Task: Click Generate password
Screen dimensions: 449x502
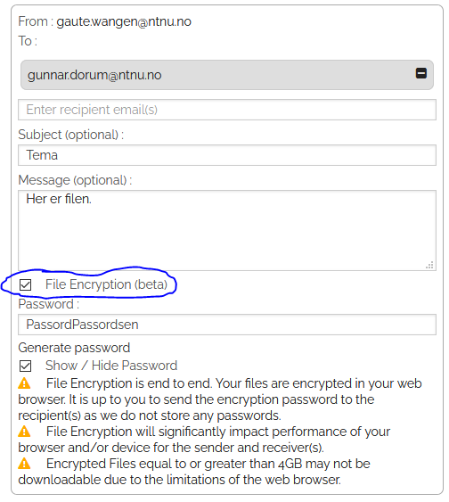Action: pos(74,348)
